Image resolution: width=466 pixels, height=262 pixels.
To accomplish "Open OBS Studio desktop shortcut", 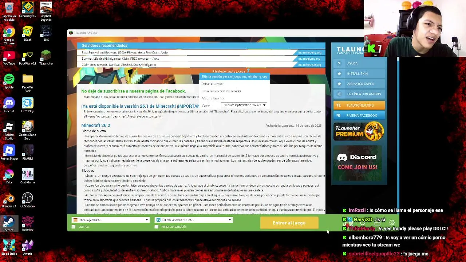I will pos(28,201).
